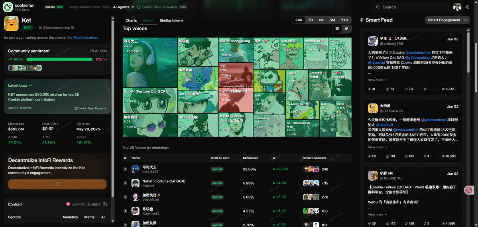Open 大西瓜 profile avatar in feed
Screen dimensions: 478x227
(373, 108)
